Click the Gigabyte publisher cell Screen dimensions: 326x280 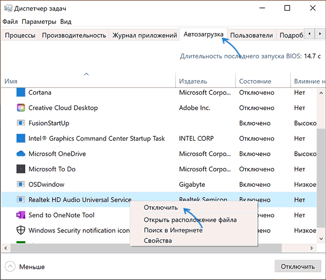point(192,184)
